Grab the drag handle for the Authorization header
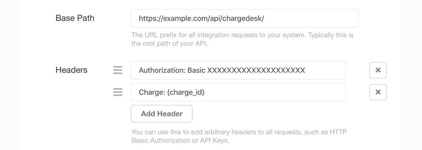This screenshot has height=150, width=422. pyautogui.click(x=118, y=70)
